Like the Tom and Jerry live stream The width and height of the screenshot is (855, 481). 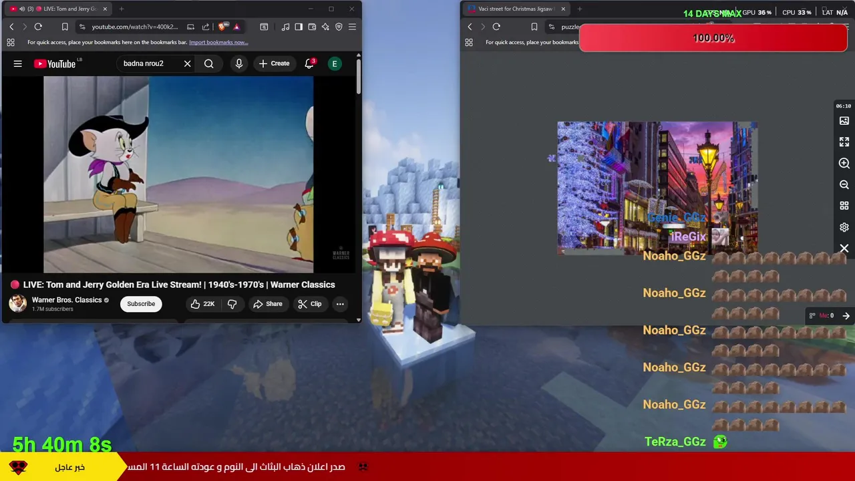pyautogui.click(x=202, y=304)
